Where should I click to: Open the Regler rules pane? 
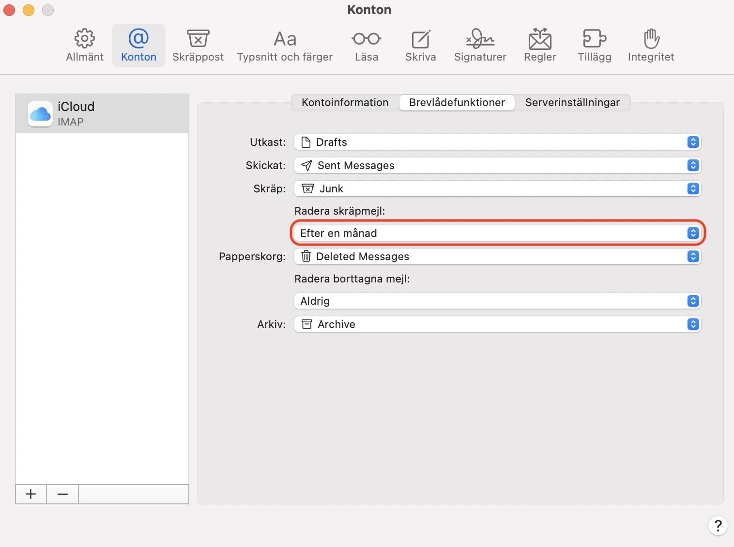coord(540,46)
